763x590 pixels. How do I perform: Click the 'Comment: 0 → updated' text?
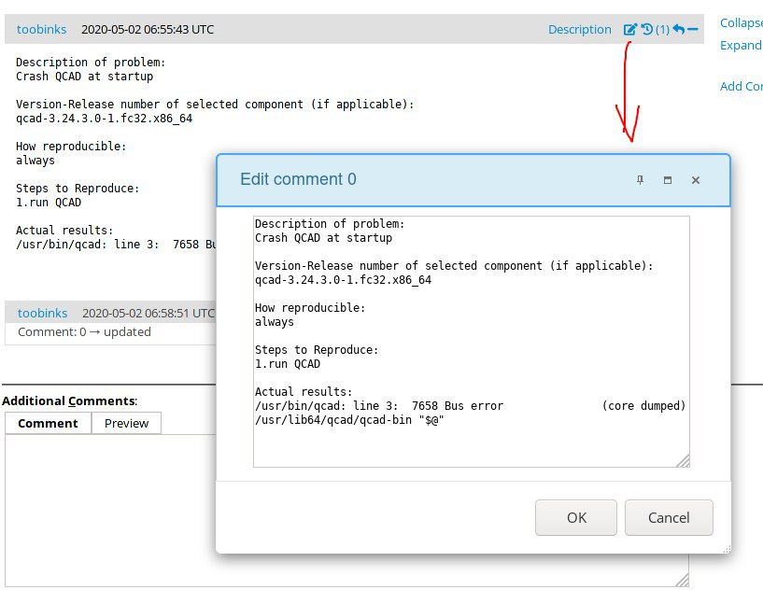[x=84, y=331]
